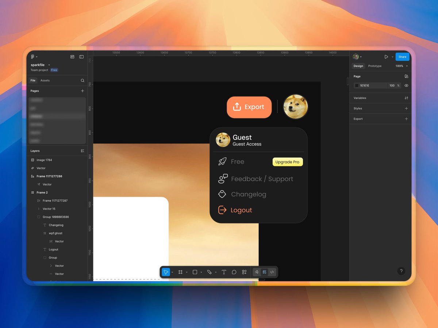Select the Pen tool
The height and width of the screenshot is (328, 438).
point(210,272)
